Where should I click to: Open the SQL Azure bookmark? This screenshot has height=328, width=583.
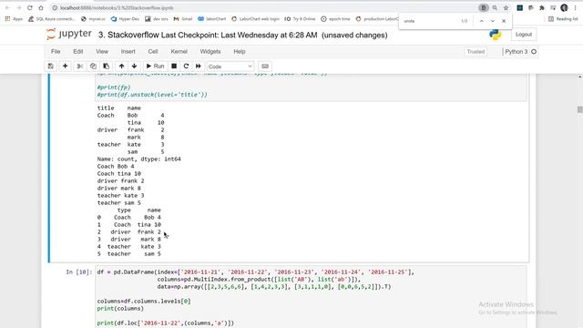click(52, 19)
